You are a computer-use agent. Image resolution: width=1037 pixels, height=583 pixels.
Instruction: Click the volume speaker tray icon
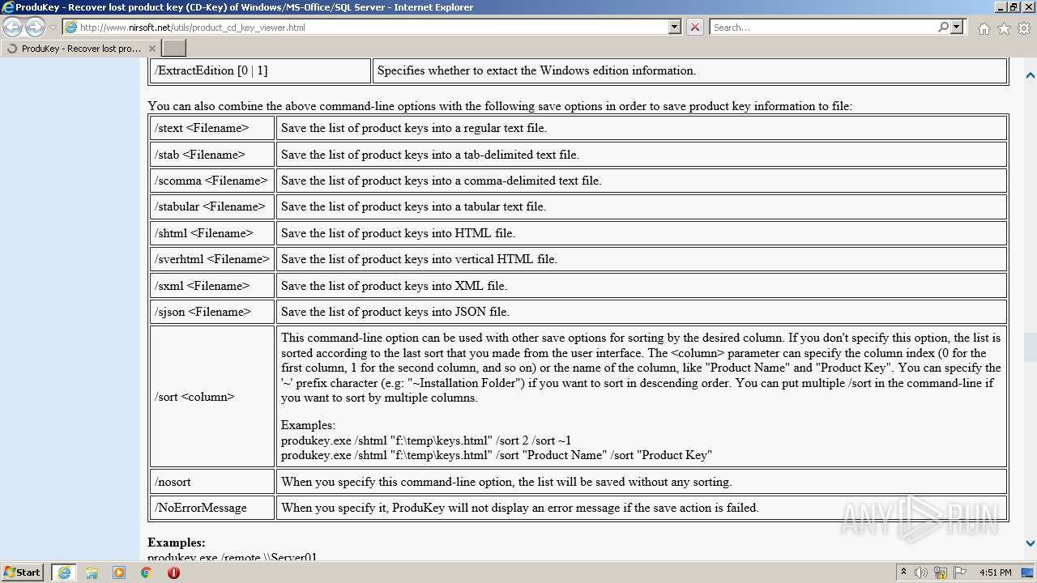pos(921,572)
